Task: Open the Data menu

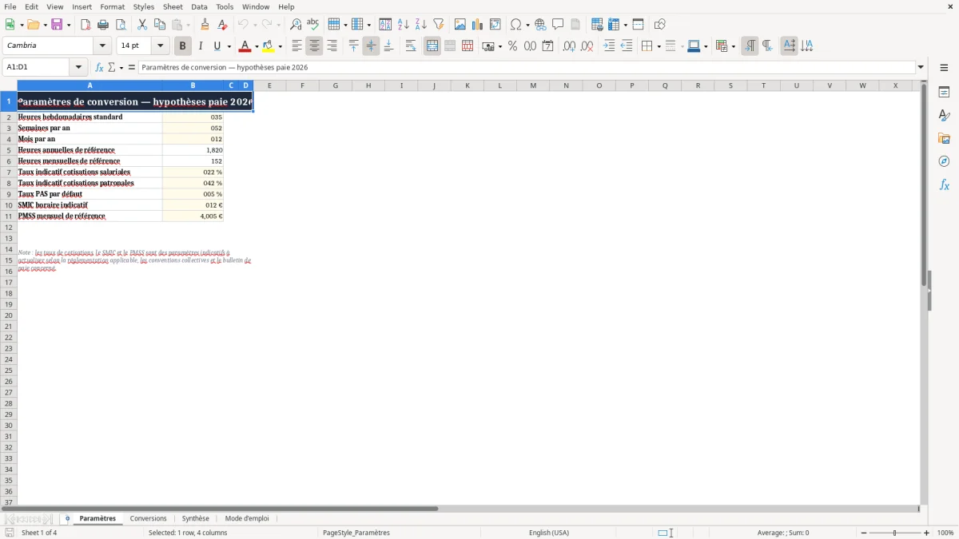Action: (x=199, y=7)
